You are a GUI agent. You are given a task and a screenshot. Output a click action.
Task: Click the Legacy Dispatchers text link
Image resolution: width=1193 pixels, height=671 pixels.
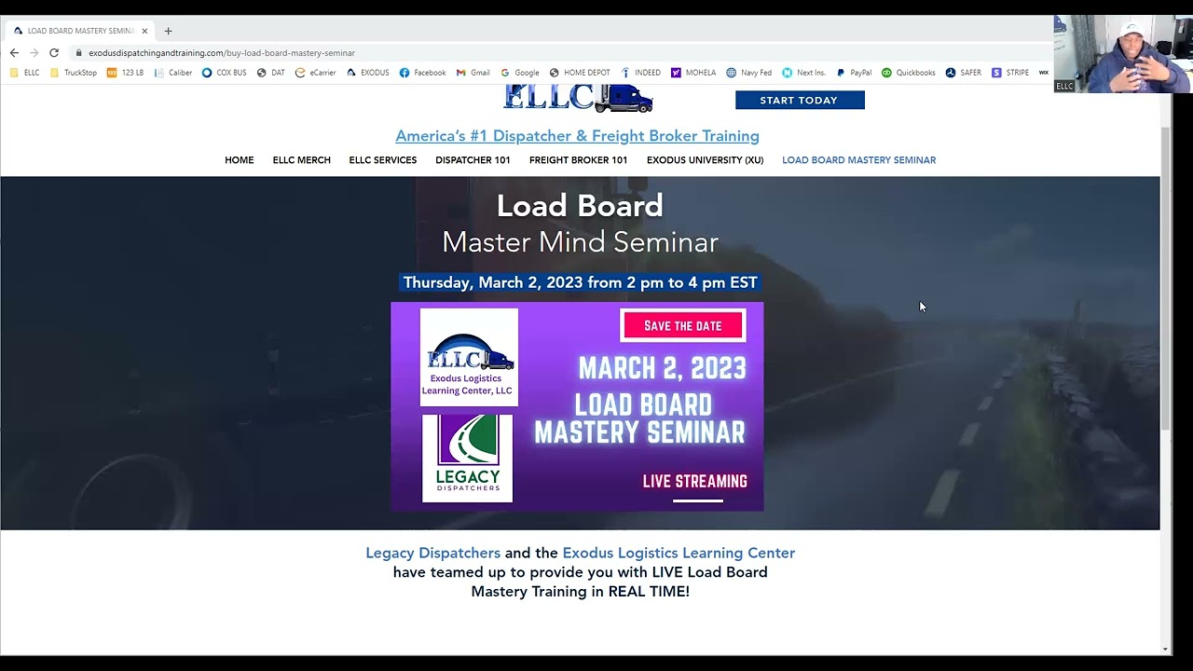(432, 553)
